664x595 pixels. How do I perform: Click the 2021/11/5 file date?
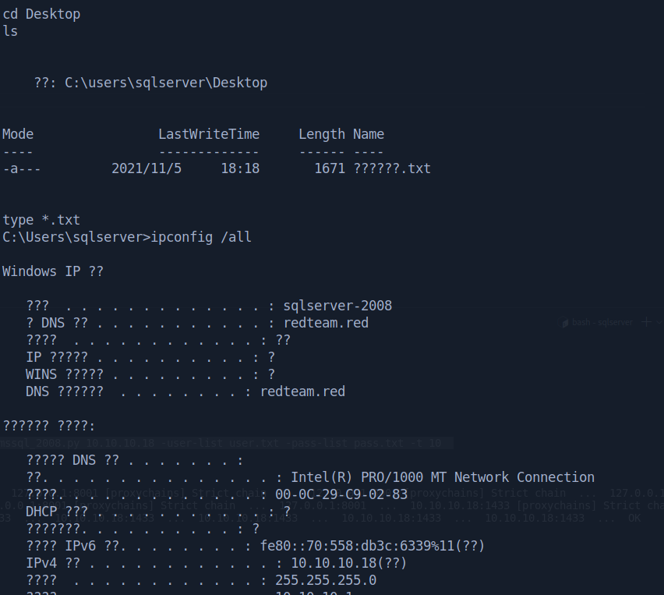[147, 168]
